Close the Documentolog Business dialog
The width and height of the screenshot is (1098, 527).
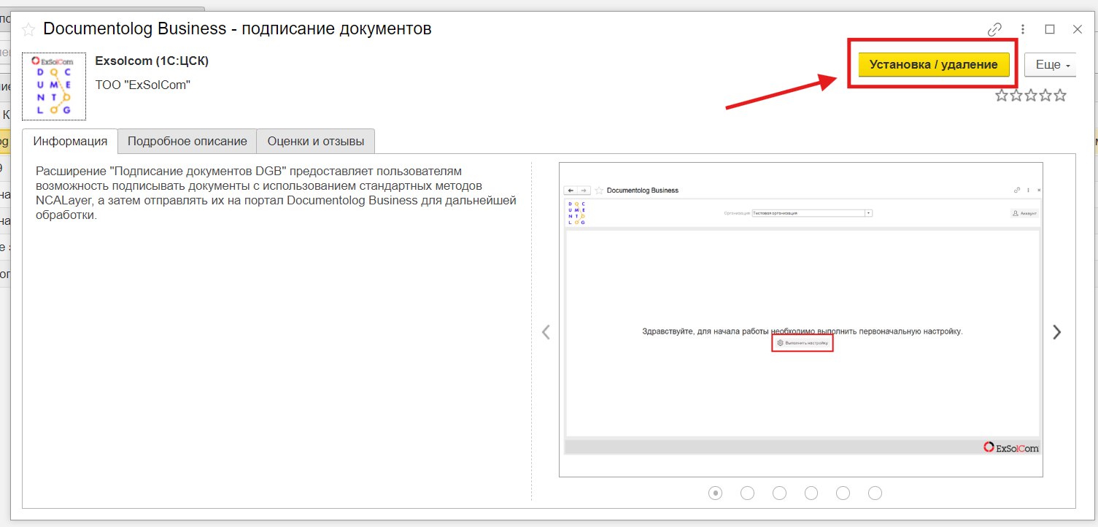(x=1077, y=29)
